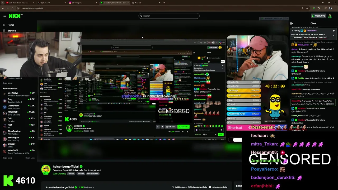Screen dimensions: 338x190
Task: Switch to the New tab browser tab
Action: (146, 3)
